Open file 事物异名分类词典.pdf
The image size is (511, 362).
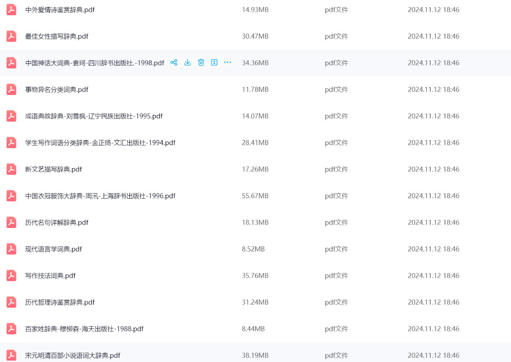point(57,90)
